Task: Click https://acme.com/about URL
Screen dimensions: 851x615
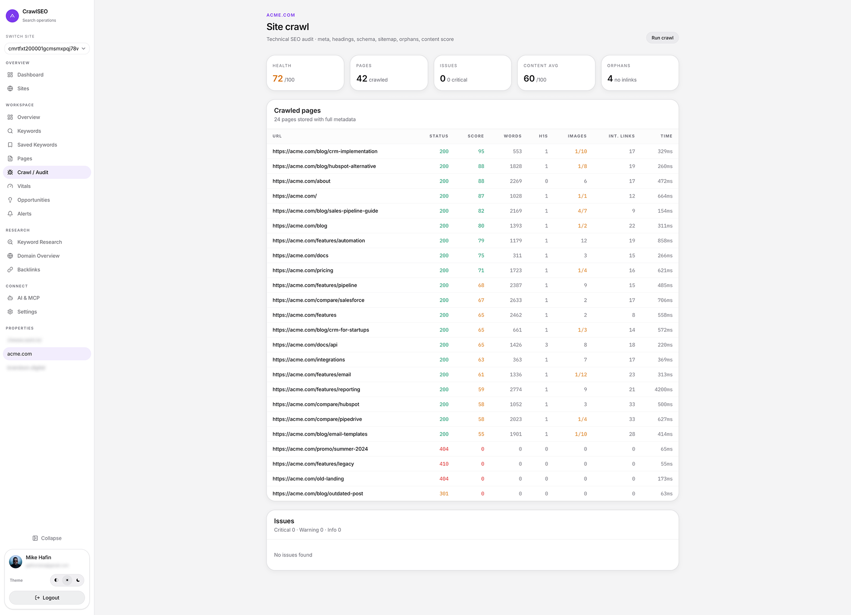Action: click(x=301, y=181)
